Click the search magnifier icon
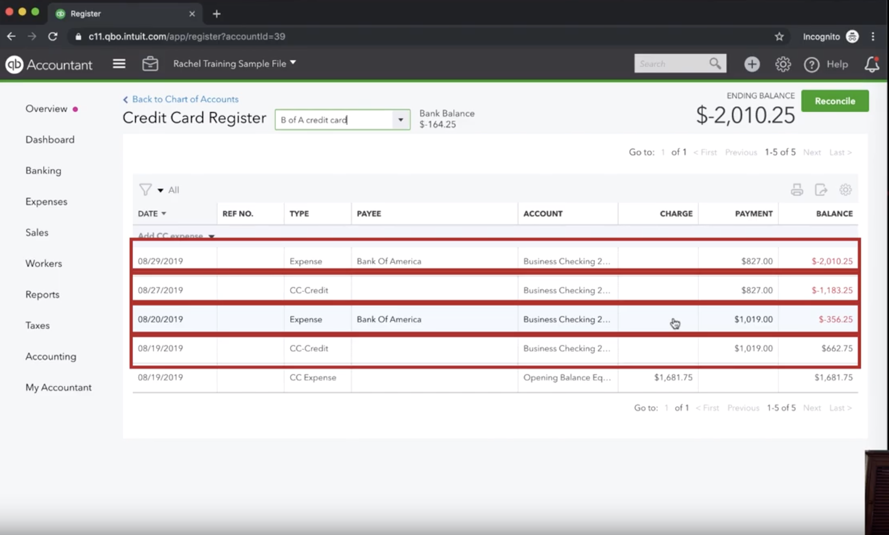 pyautogui.click(x=715, y=64)
